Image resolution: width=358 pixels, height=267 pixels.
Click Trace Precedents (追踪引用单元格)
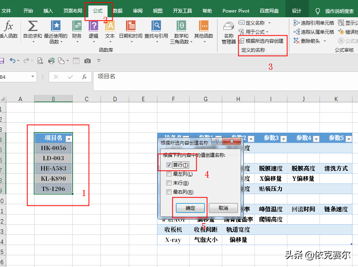314,23
